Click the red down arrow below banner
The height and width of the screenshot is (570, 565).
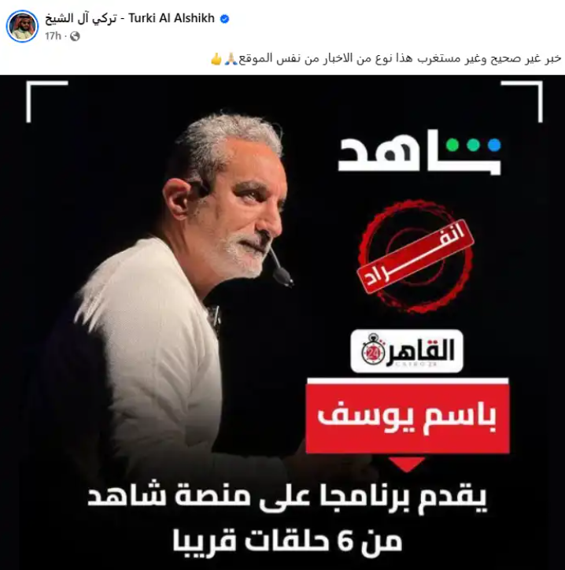(407, 465)
